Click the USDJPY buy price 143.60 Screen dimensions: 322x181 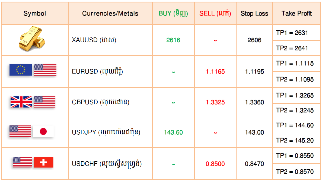click(x=173, y=132)
